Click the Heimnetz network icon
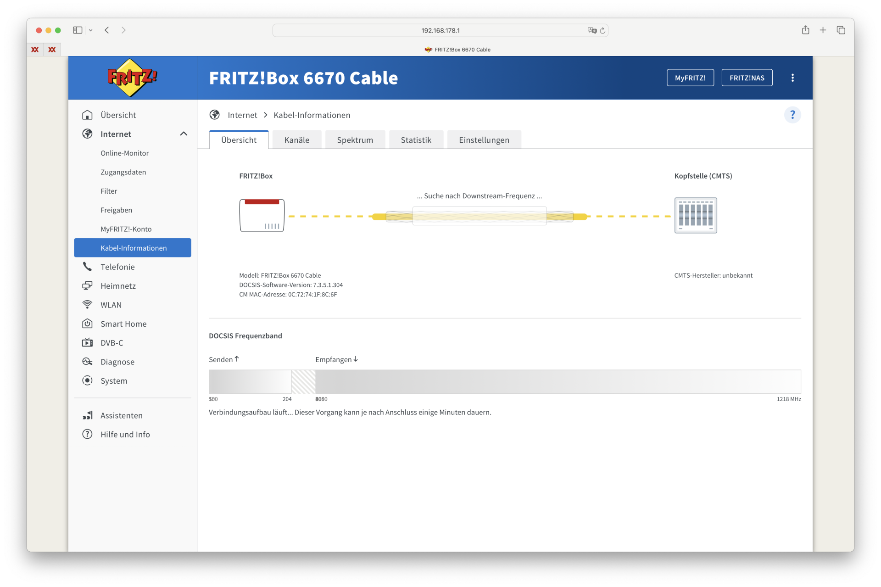The height and width of the screenshot is (587, 881). click(x=87, y=285)
